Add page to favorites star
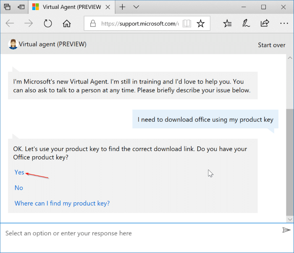This screenshot has height=253, width=294. pyautogui.click(x=201, y=23)
